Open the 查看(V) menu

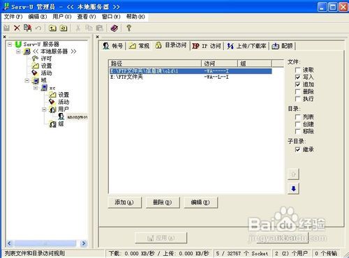[x=87, y=17]
